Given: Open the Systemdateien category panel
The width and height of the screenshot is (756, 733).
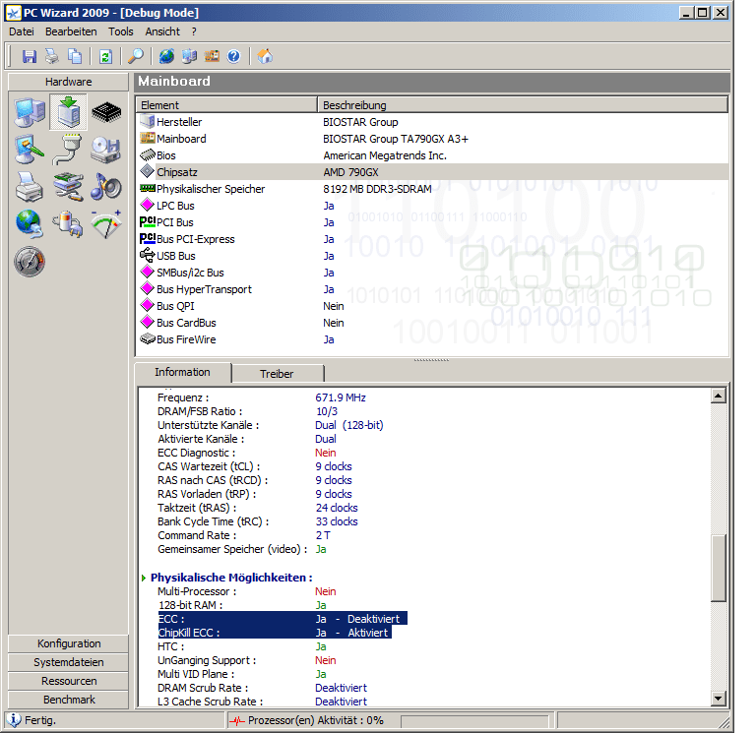Looking at the screenshot, I should click(x=69, y=662).
